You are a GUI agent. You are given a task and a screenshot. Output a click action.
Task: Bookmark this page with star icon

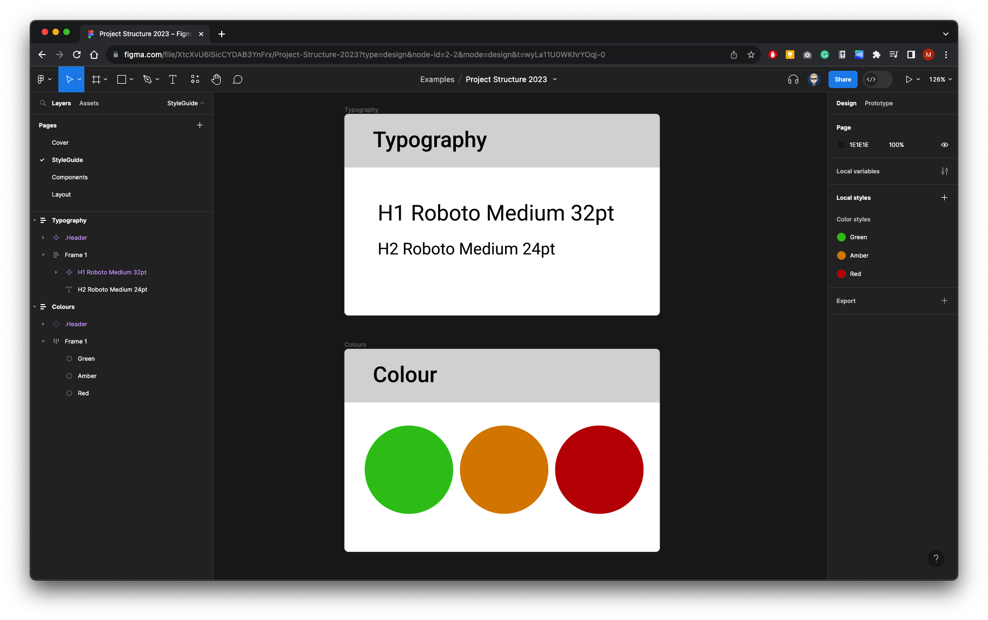click(x=751, y=55)
